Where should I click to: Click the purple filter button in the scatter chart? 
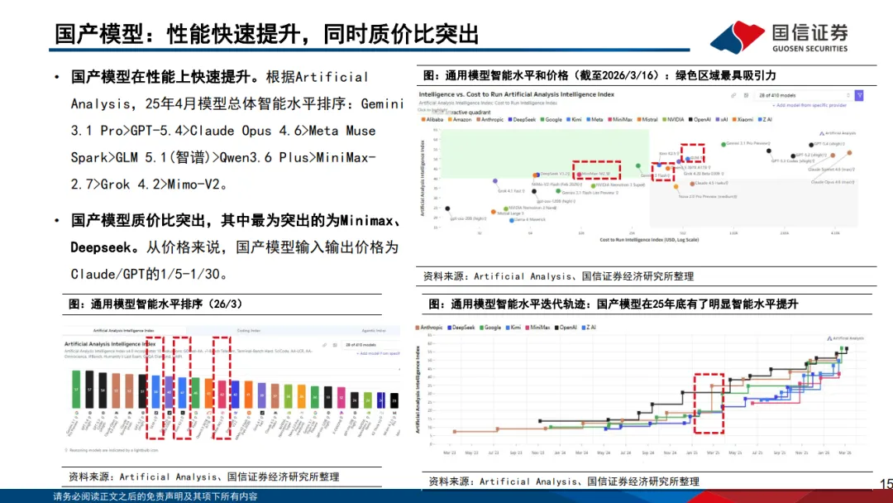(x=859, y=95)
